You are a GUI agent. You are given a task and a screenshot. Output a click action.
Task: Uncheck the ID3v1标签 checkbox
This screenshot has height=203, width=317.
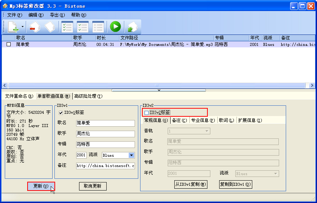(61, 113)
